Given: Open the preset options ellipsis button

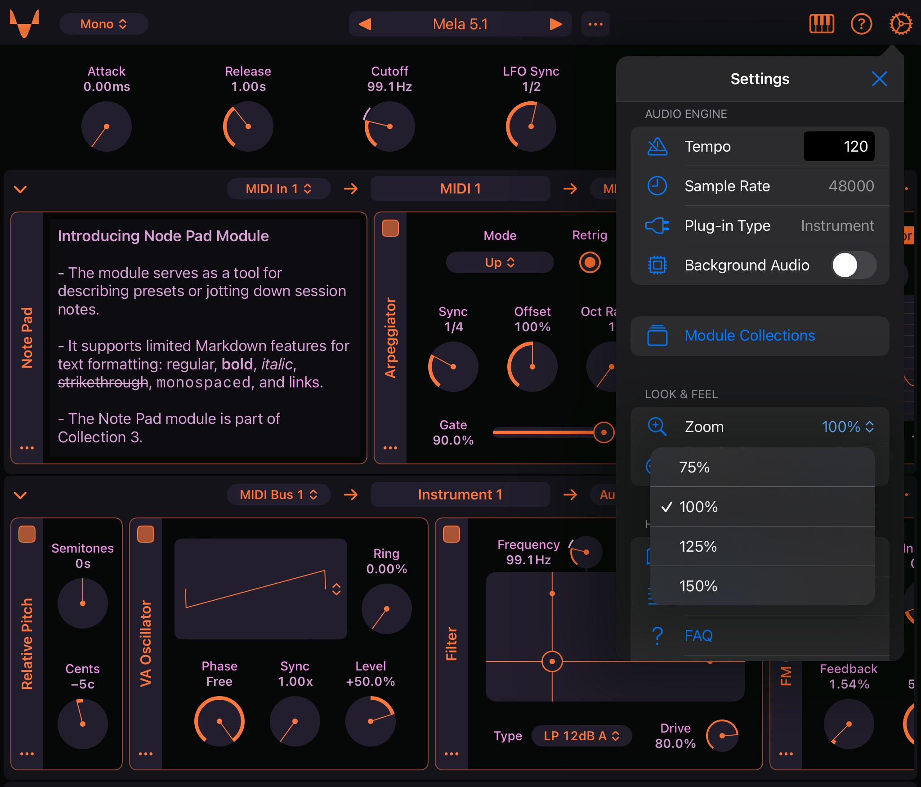Looking at the screenshot, I should (x=595, y=24).
